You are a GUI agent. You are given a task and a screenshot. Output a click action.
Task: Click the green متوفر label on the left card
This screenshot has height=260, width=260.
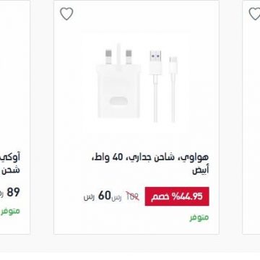(x=10, y=211)
